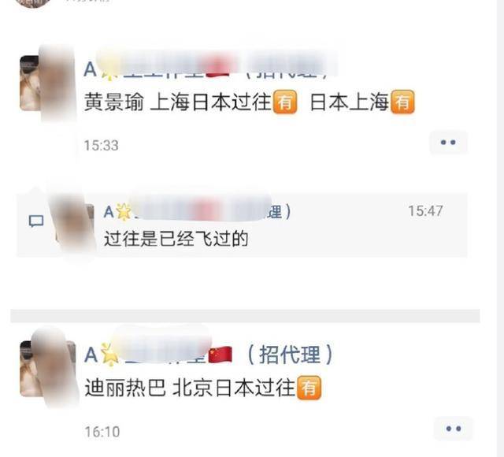504x457 pixels.
Task: Open the avatar of the first post
Action: coord(47,83)
